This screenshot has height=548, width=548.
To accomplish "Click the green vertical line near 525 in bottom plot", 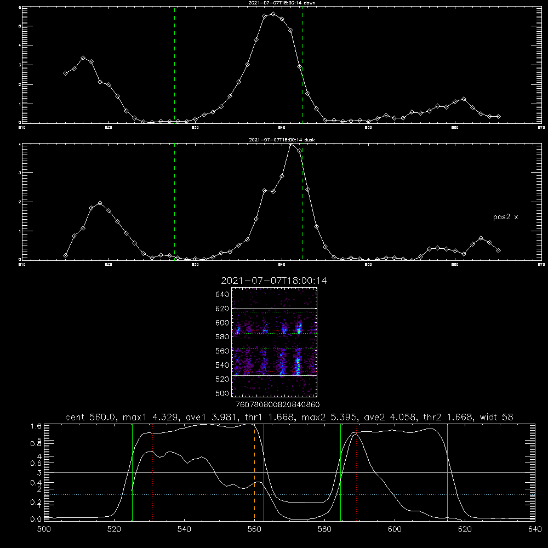I will [x=132, y=472].
